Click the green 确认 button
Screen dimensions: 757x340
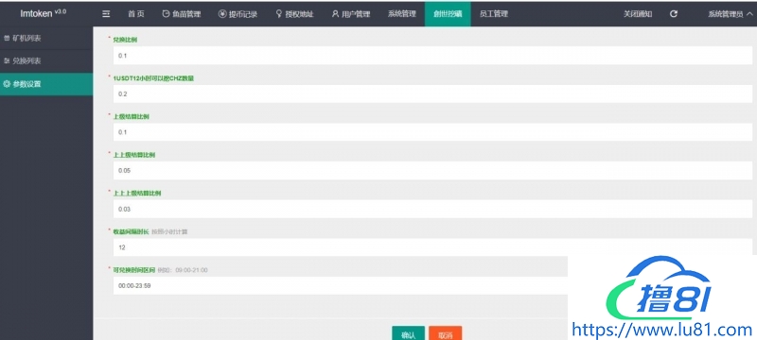[409, 333]
